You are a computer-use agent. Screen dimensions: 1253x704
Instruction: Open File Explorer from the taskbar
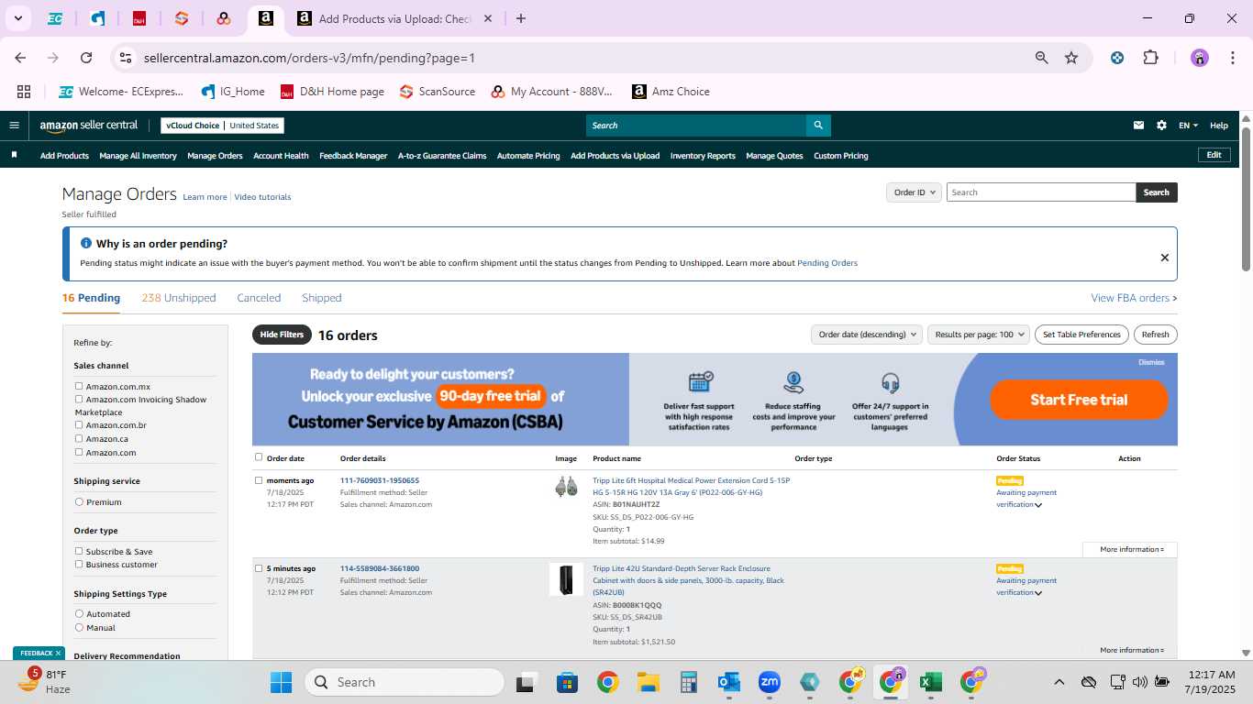pos(649,682)
